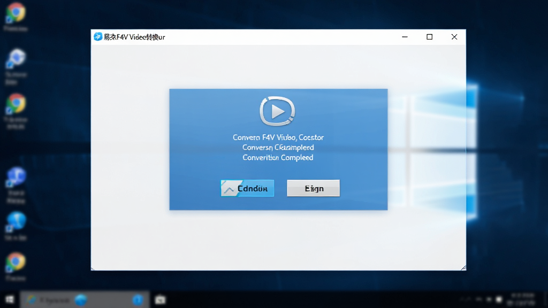Minimize the F4V Video converter window

[405, 37]
